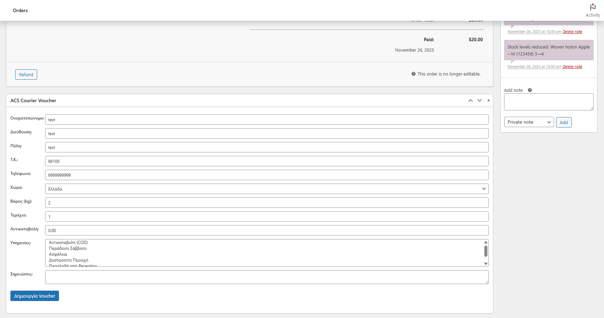Move ACS Courier Voucher panel down

coord(479,100)
